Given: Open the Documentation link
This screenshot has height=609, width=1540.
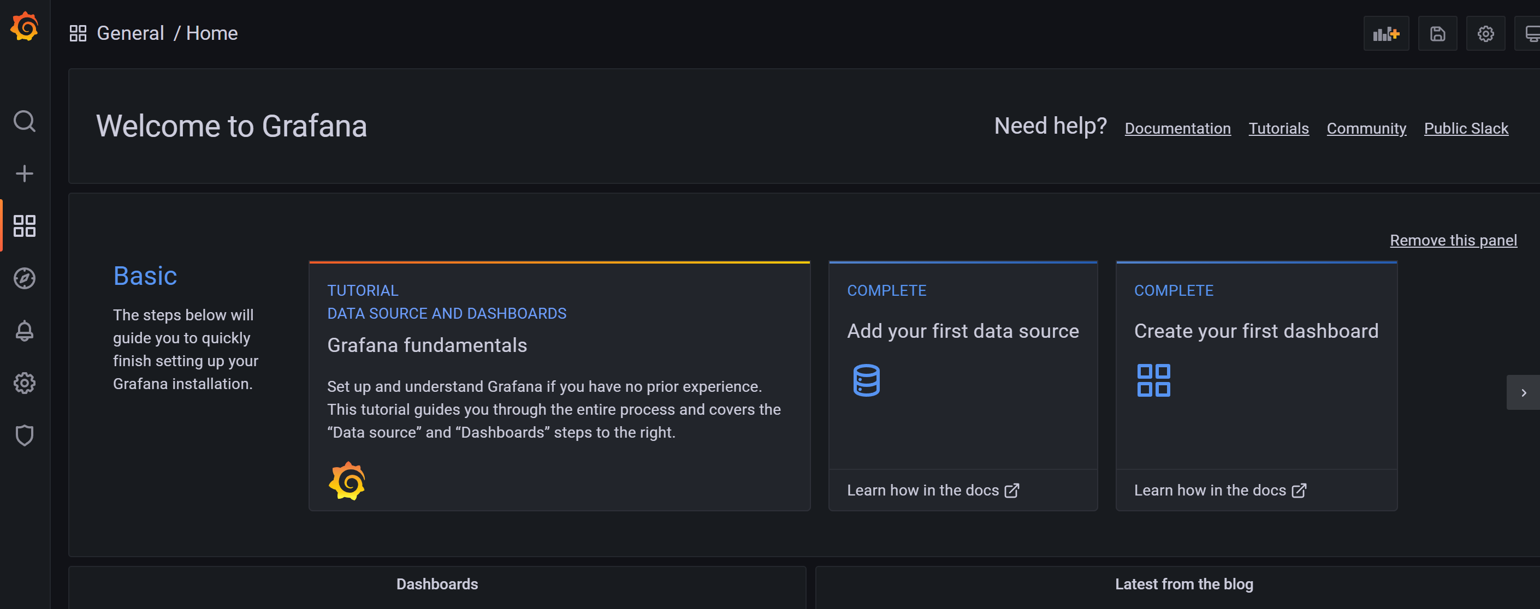Looking at the screenshot, I should click(x=1177, y=128).
